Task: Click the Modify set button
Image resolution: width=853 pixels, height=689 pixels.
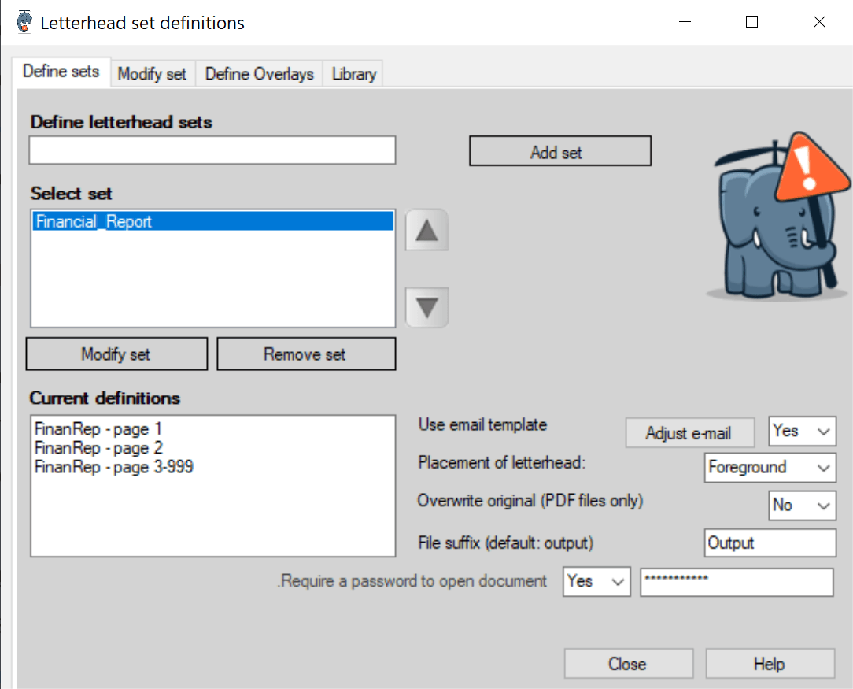Action: [x=116, y=354]
